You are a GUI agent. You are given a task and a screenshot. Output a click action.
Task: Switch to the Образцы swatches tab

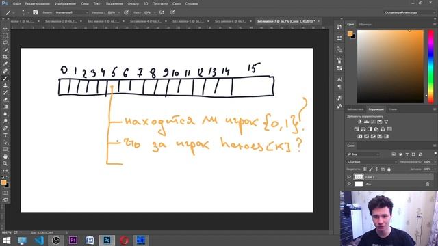click(365, 25)
